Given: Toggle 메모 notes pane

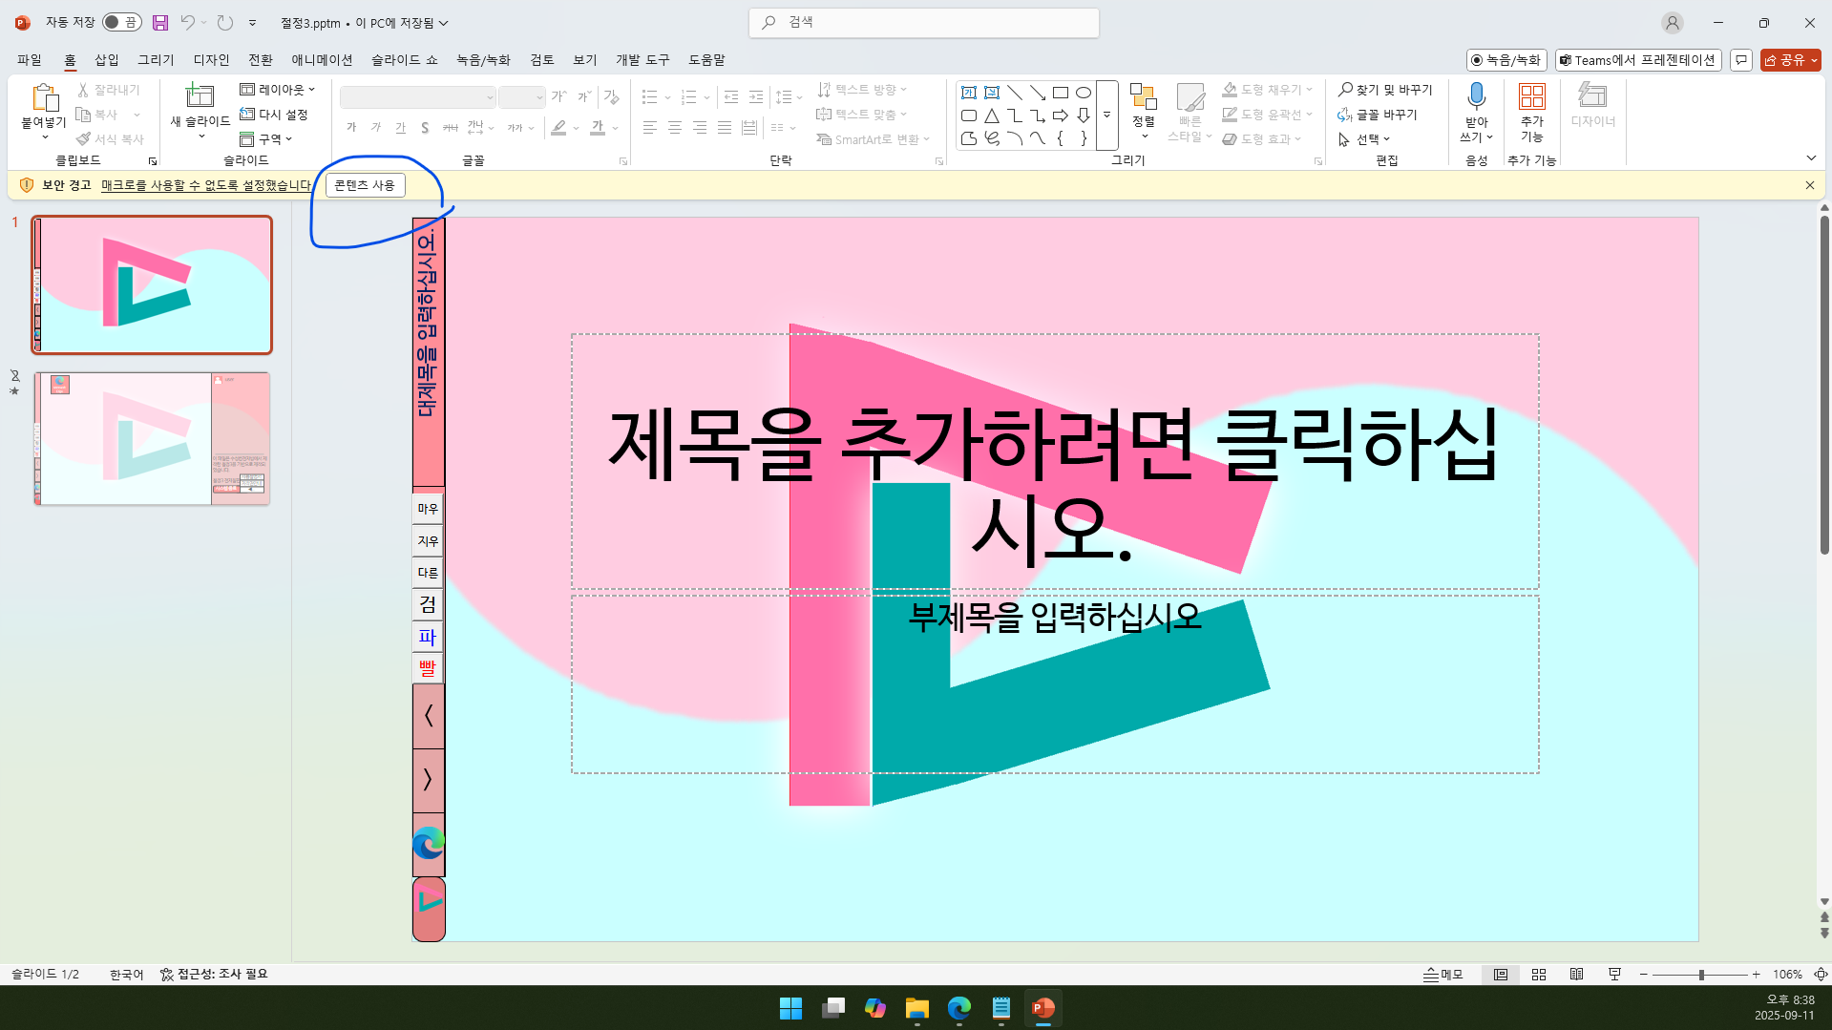Looking at the screenshot, I should (1442, 975).
